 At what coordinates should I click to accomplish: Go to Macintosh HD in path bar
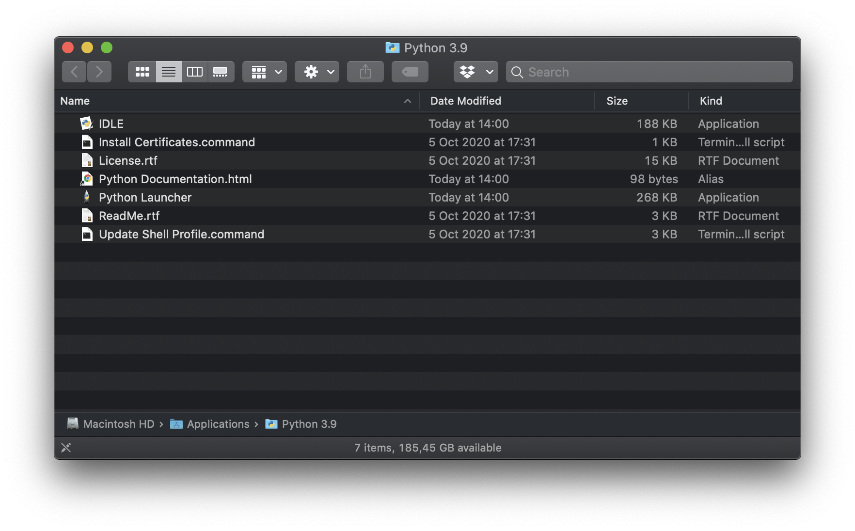point(118,424)
